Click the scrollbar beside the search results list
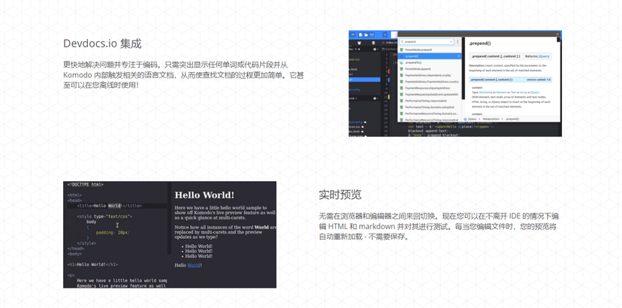 point(463,68)
